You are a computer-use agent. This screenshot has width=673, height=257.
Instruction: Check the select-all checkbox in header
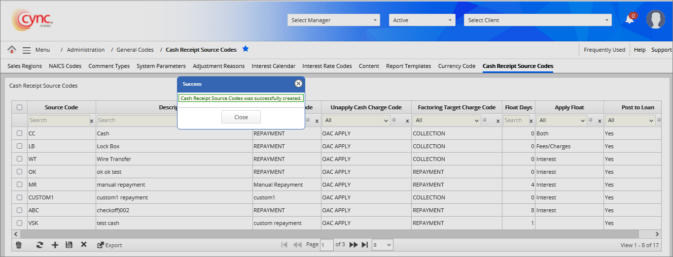tap(20, 107)
